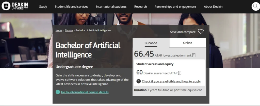Viewport: 260px width, 106px height.
Task: Click the Deakin University logo
Action: click(x=15, y=6)
